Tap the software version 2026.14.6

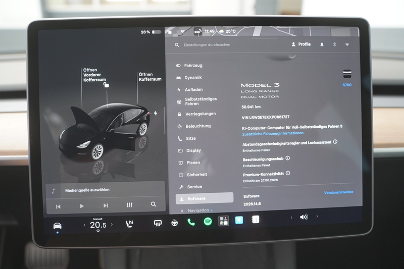pyautogui.click(x=252, y=204)
